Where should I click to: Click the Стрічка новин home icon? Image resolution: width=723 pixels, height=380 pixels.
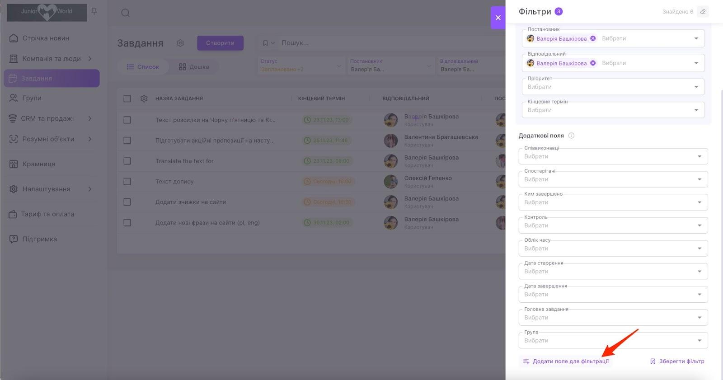tap(14, 38)
